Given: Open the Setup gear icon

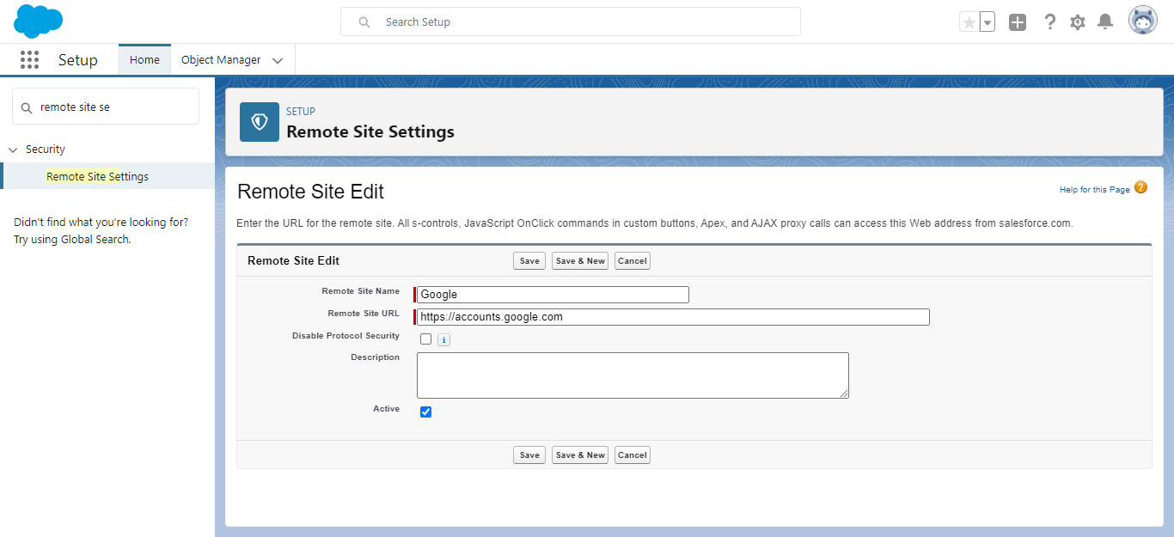Looking at the screenshot, I should click(x=1078, y=22).
